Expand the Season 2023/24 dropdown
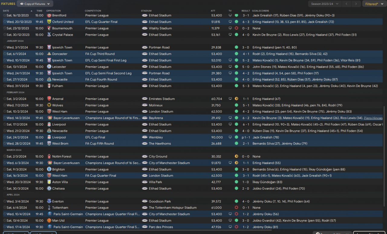387x234 pixels. (x=325, y=4)
